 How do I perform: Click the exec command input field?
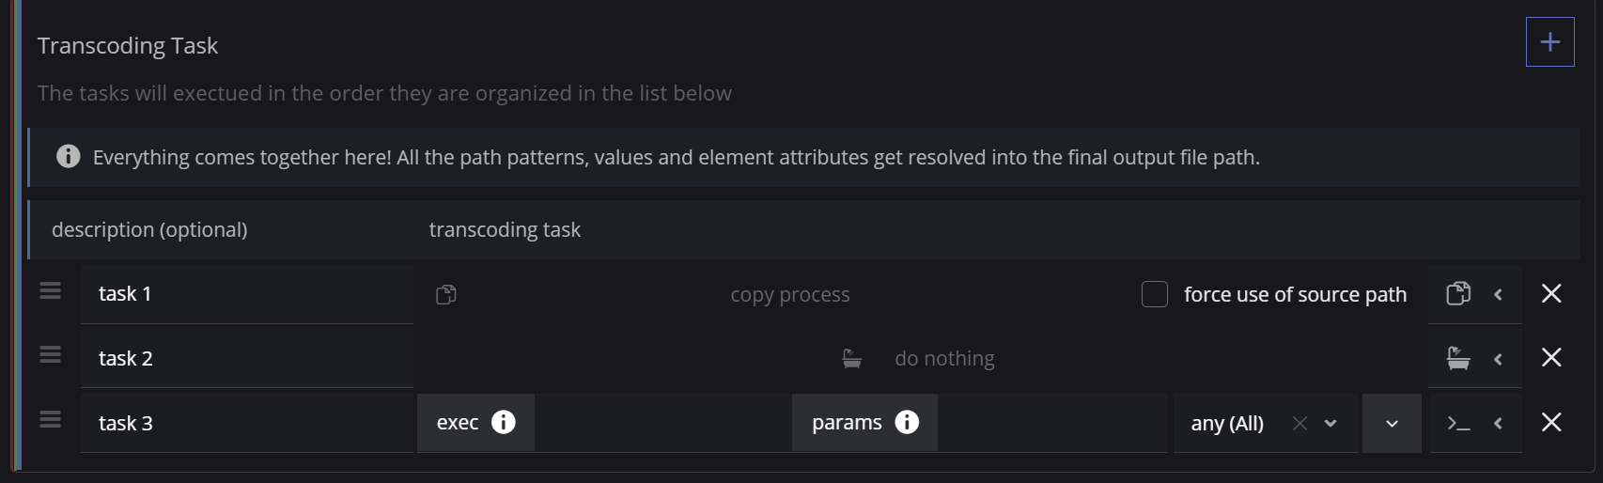click(x=661, y=423)
